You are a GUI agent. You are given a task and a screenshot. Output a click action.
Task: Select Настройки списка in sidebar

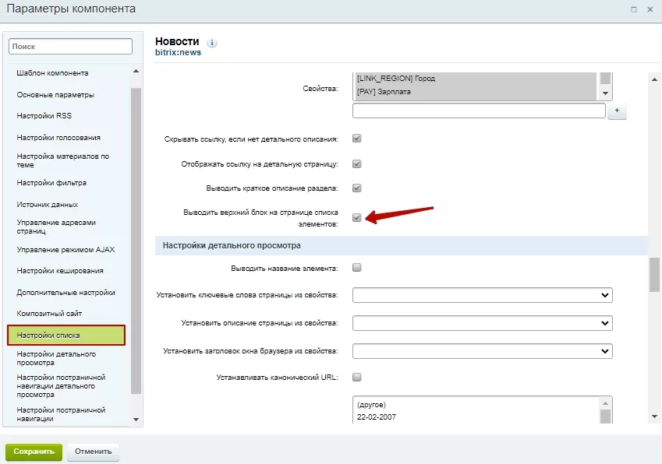(x=66, y=335)
